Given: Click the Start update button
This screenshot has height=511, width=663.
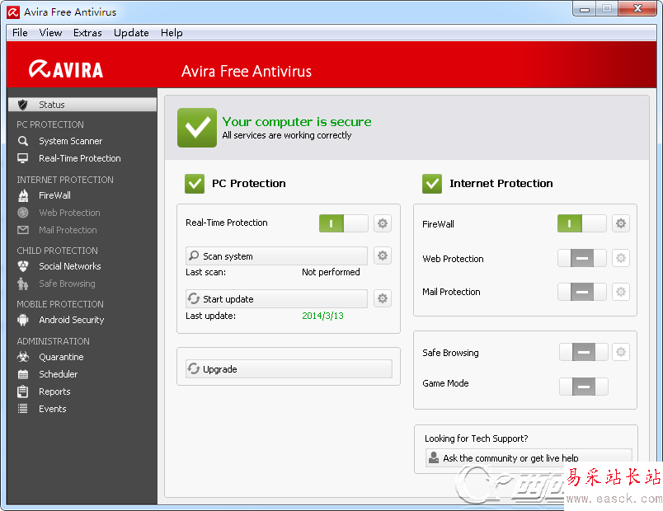Looking at the screenshot, I should click(276, 299).
